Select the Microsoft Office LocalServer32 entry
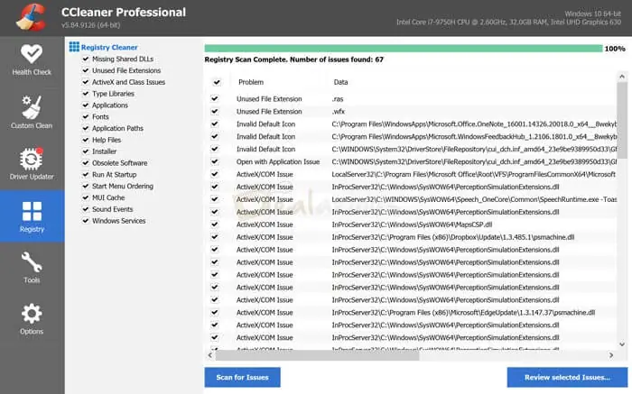This screenshot has width=632, height=394. [x=474, y=174]
